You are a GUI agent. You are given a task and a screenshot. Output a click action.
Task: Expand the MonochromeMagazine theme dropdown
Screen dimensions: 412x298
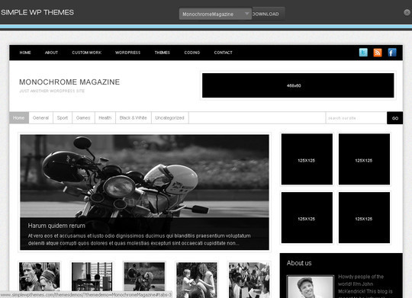coord(215,14)
